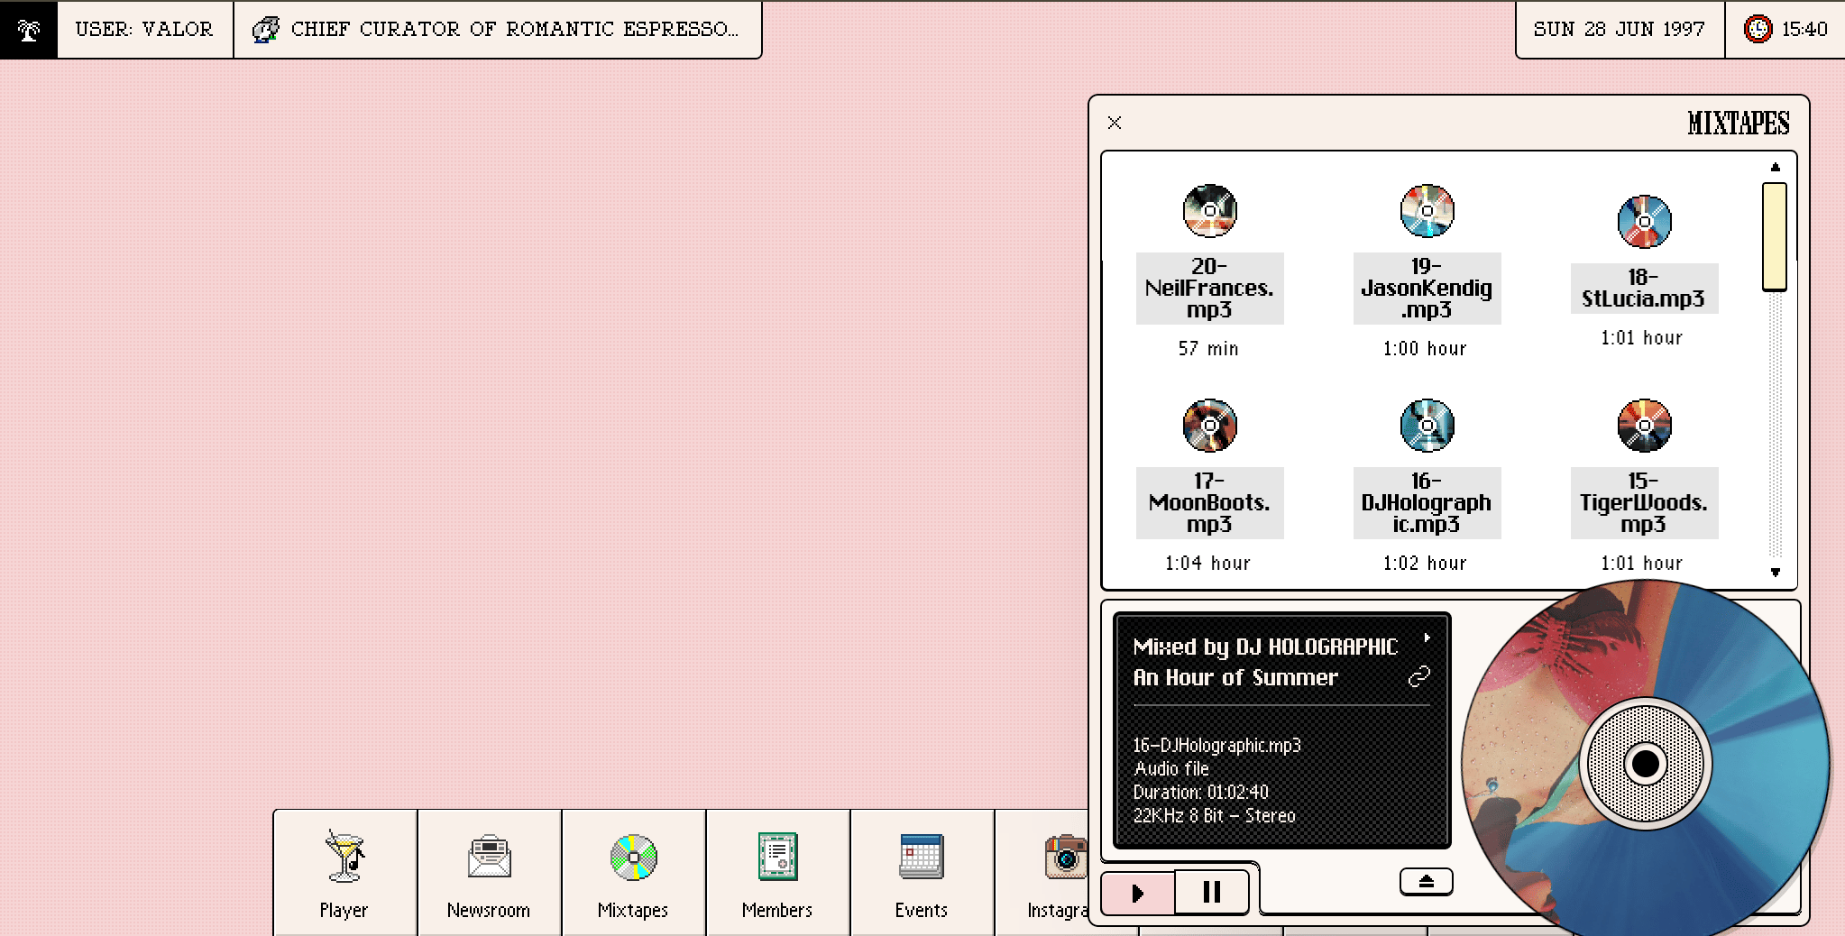The height and width of the screenshot is (936, 1845).
Task: Eject the current mixtape disc
Action: click(x=1426, y=882)
